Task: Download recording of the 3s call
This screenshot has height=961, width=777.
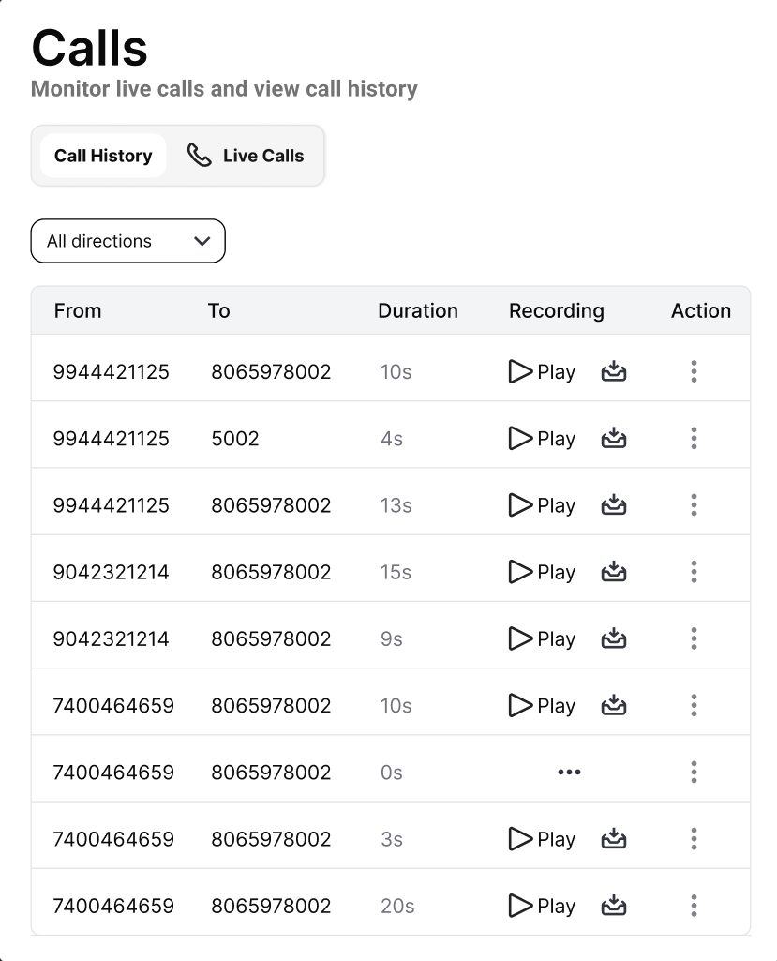Action: [613, 839]
